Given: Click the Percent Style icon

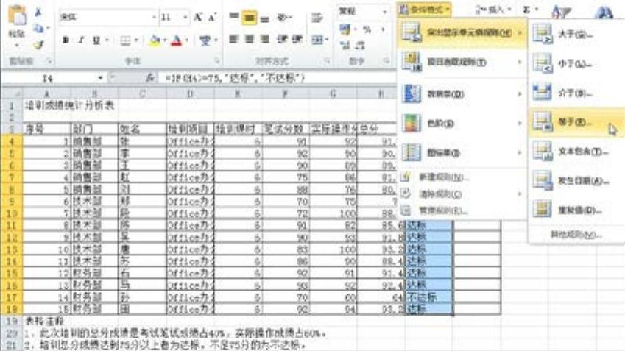Looking at the screenshot, I should coord(367,29).
